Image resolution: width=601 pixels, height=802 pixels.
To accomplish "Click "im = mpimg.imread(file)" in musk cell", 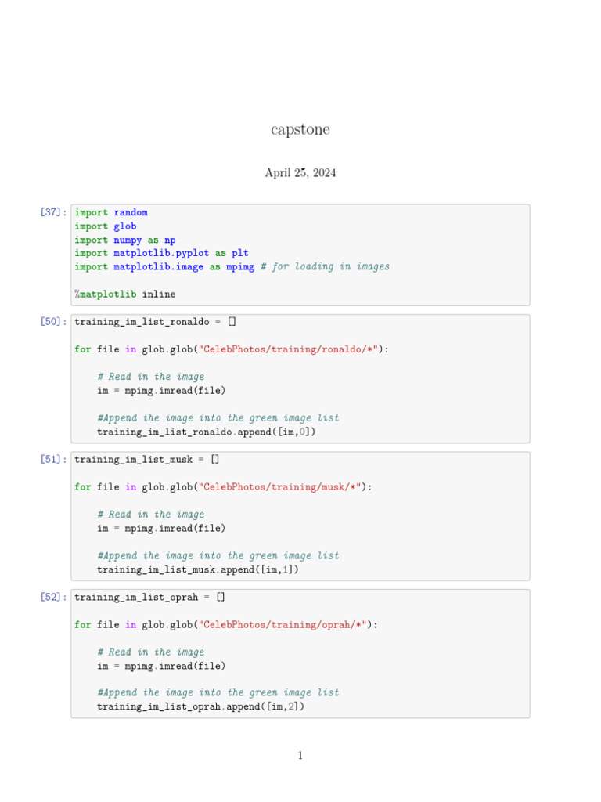I will click(161, 528).
